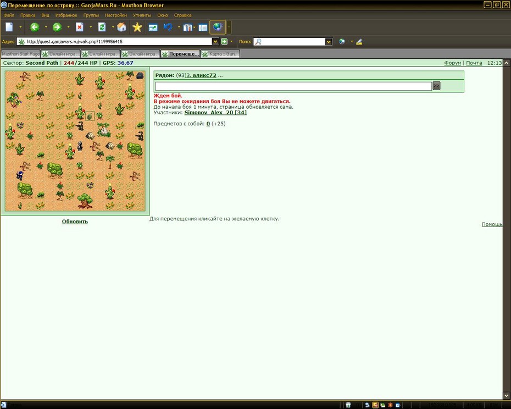Open the Настройки menu
Image resolution: width=511 pixels, height=409 pixels.
(x=116, y=15)
